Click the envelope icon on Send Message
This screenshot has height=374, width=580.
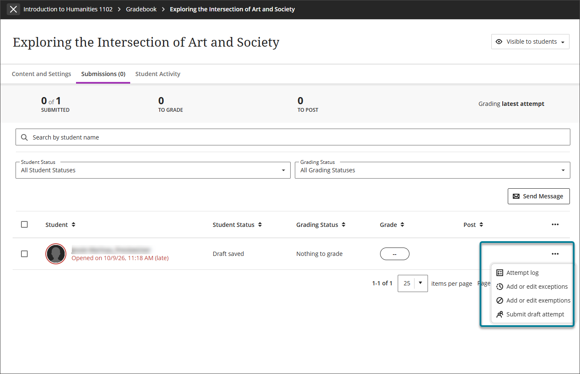(516, 196)
